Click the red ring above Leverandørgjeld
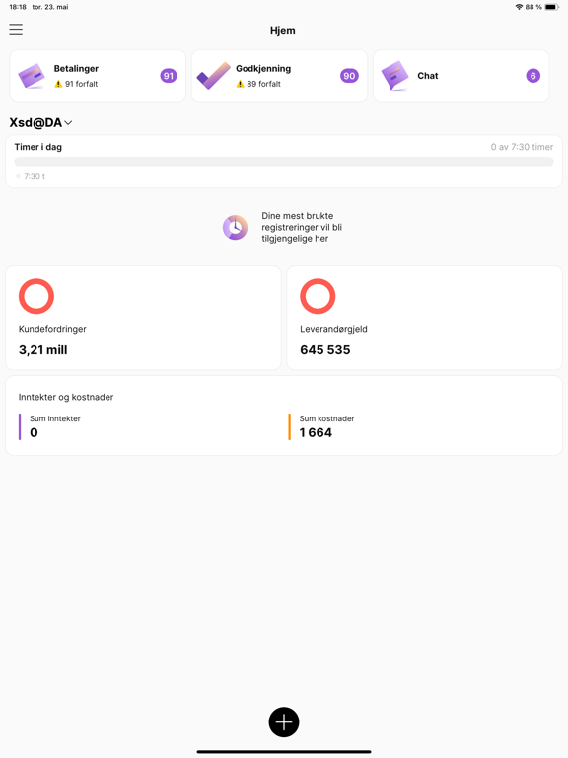 pyautogui.click(x=318, y=296)
